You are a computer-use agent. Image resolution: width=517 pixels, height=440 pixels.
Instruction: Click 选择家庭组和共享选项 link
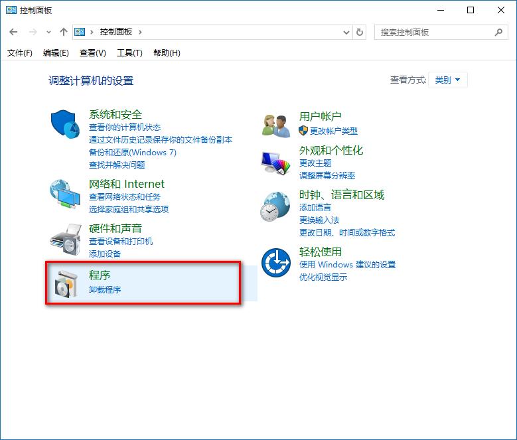point(129,209)
